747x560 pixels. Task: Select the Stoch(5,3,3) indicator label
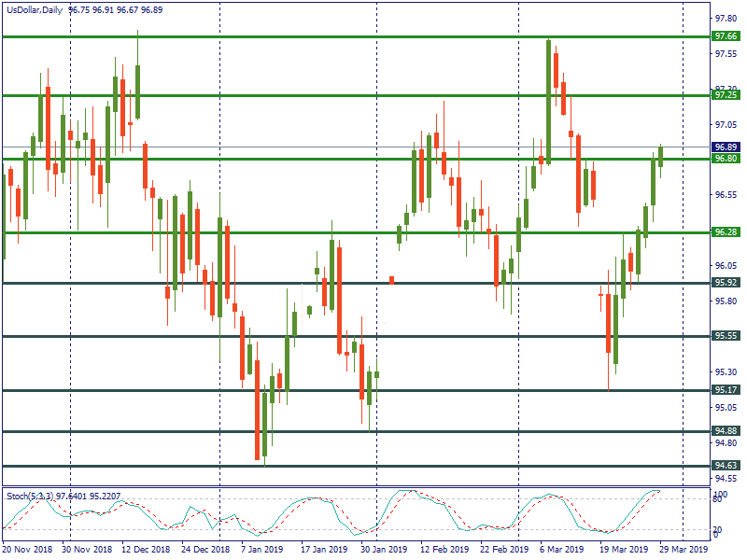[30, 496]
